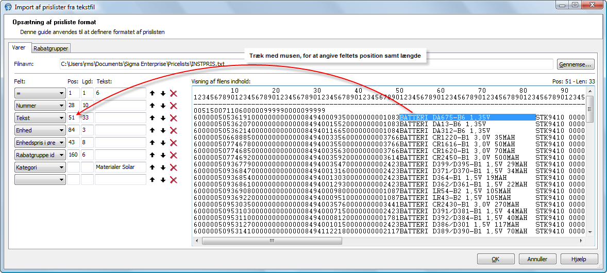Click the line 'BATTERI CR2450-B1 3,0V 500MAH'
This screenshot has width=607, height=273.
pos(460,158)
